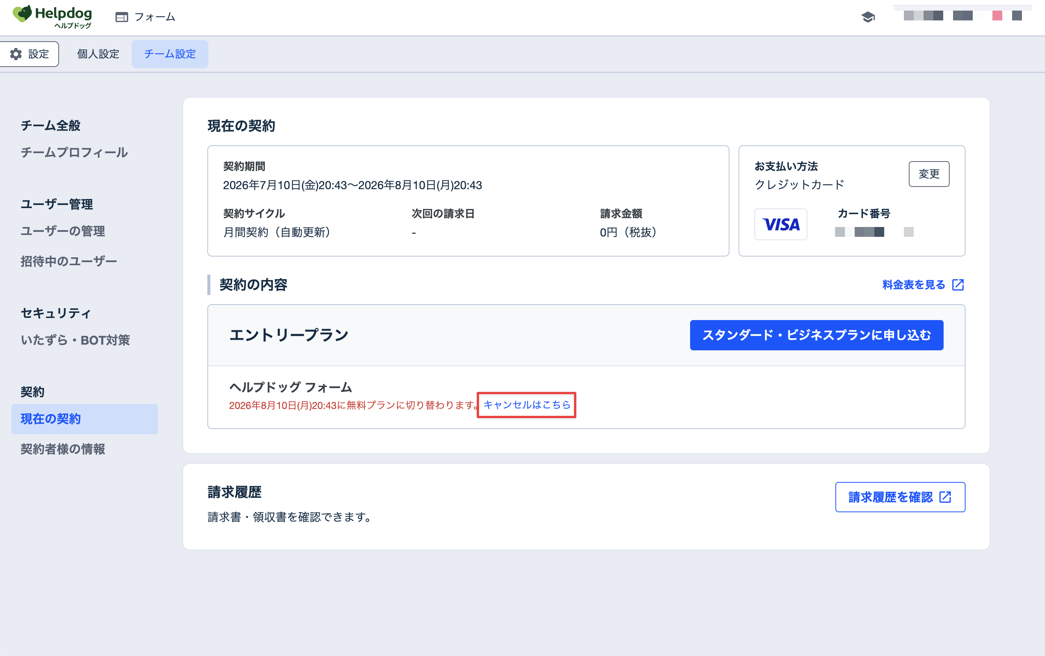This screenshot has height=656, width=1045.
Task: Click the 変更 payment method button
Action: tap(929, 174)
